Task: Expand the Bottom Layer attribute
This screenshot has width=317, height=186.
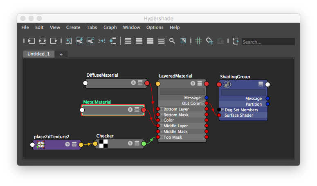Action: click(162, 109)
